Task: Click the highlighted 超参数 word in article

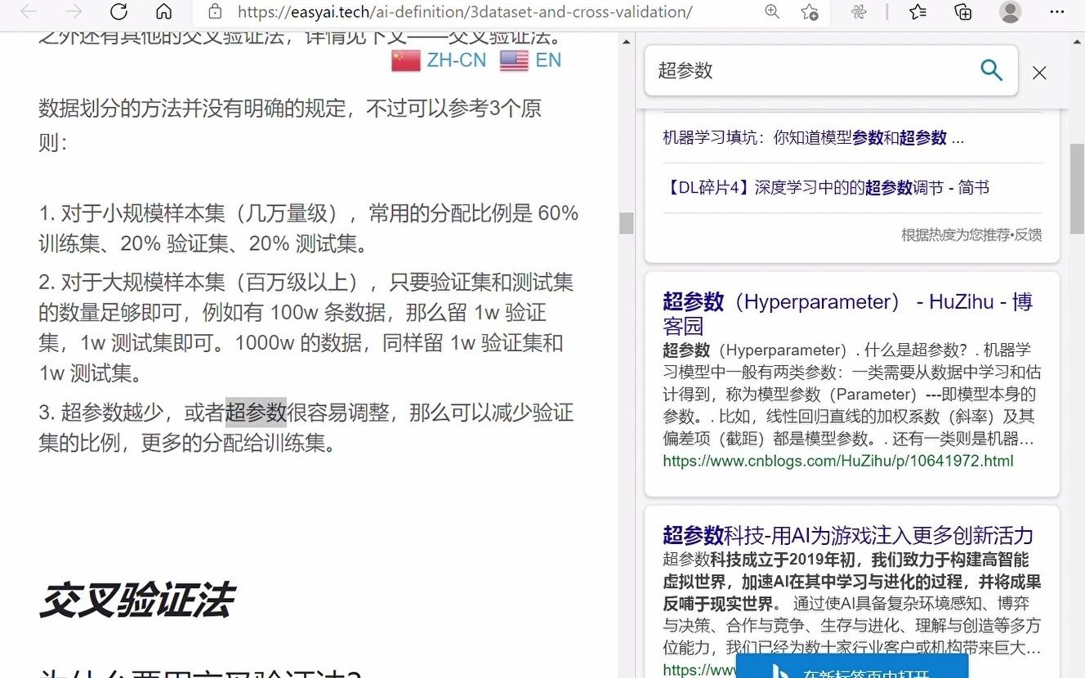Action: point(256,413)
